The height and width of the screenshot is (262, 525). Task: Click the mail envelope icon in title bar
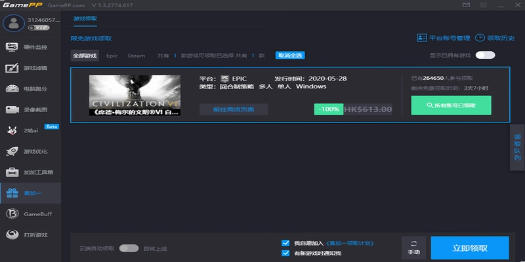pos(466,5)
